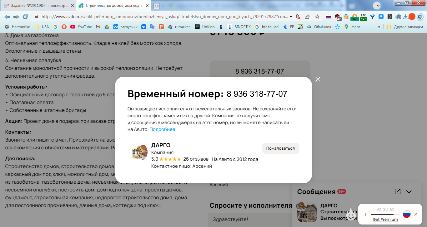The image size is (427, 227).
Task: Open the USA bookmark folder
Action: tap(42, 27)
